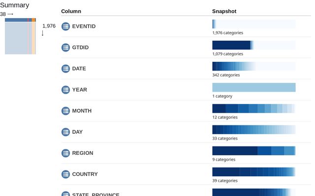This screenshot has width=315, height=196.
Task: Click the REGION snapshot distribution bar
Action: (253, 150)
